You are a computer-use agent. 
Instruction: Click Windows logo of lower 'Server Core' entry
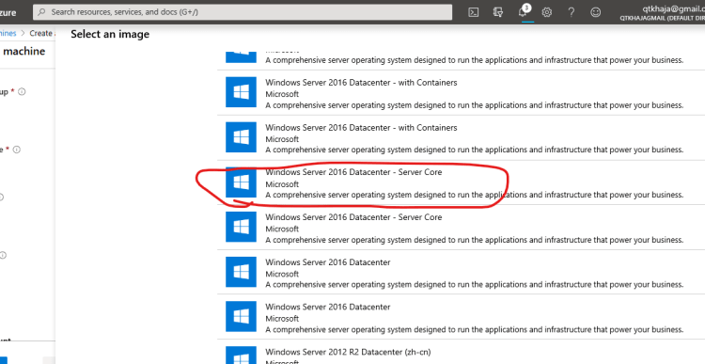coord(241,228)
